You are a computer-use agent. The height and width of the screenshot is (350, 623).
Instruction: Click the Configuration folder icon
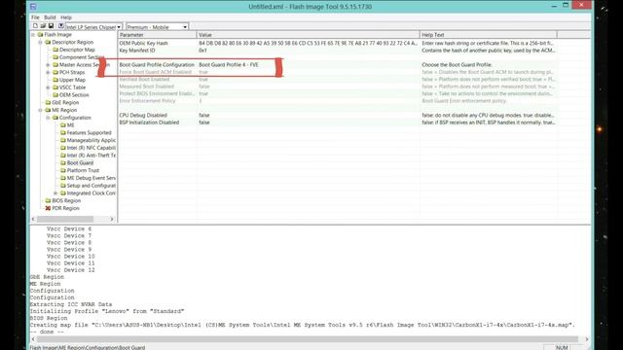point(55,118)
